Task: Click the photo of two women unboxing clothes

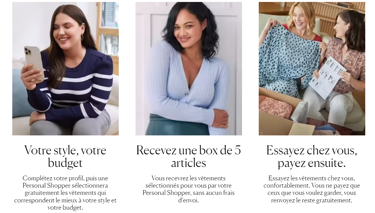Action: (x=312, y=69)
